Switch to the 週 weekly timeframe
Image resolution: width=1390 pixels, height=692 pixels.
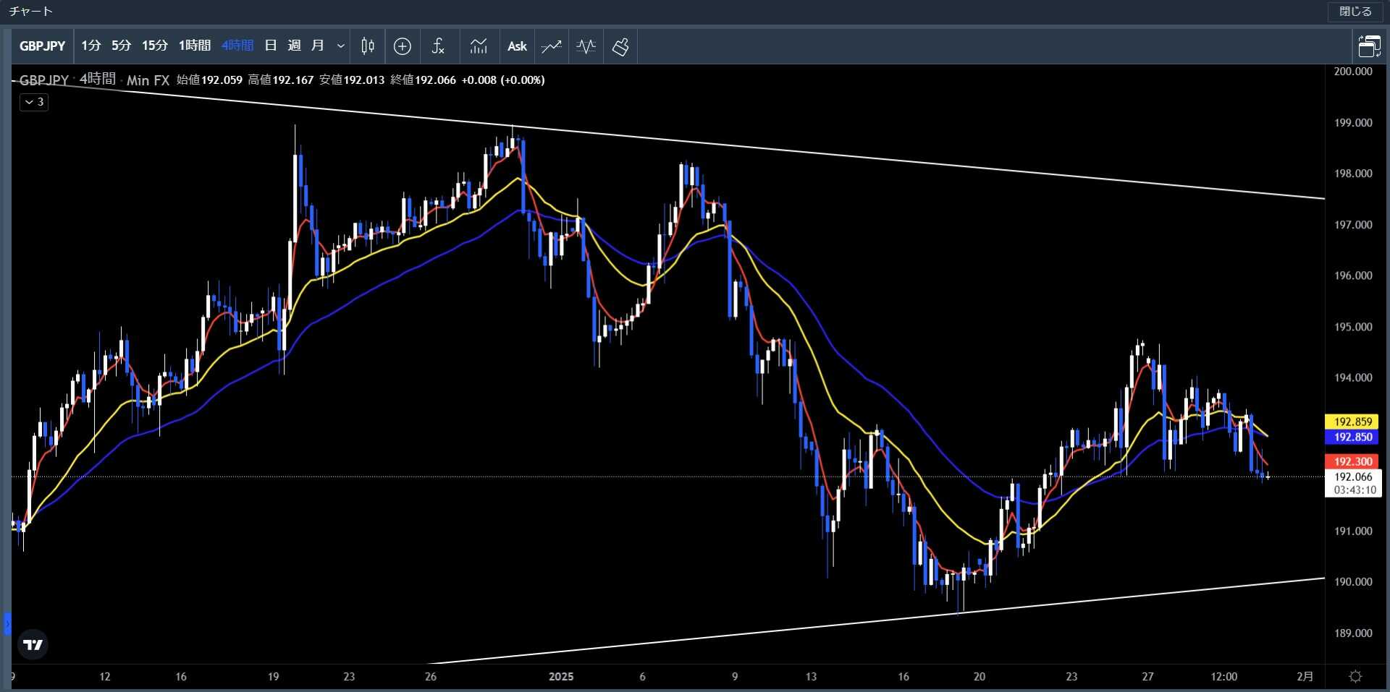point(294,46)
